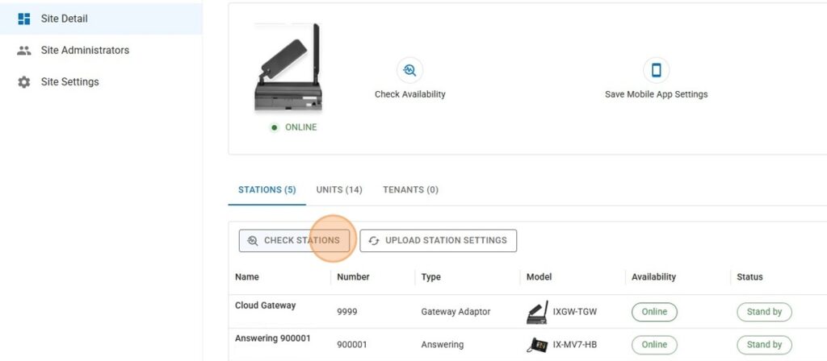
Task: Click Online badge for Answering 900001
Action: pos(654,345)
